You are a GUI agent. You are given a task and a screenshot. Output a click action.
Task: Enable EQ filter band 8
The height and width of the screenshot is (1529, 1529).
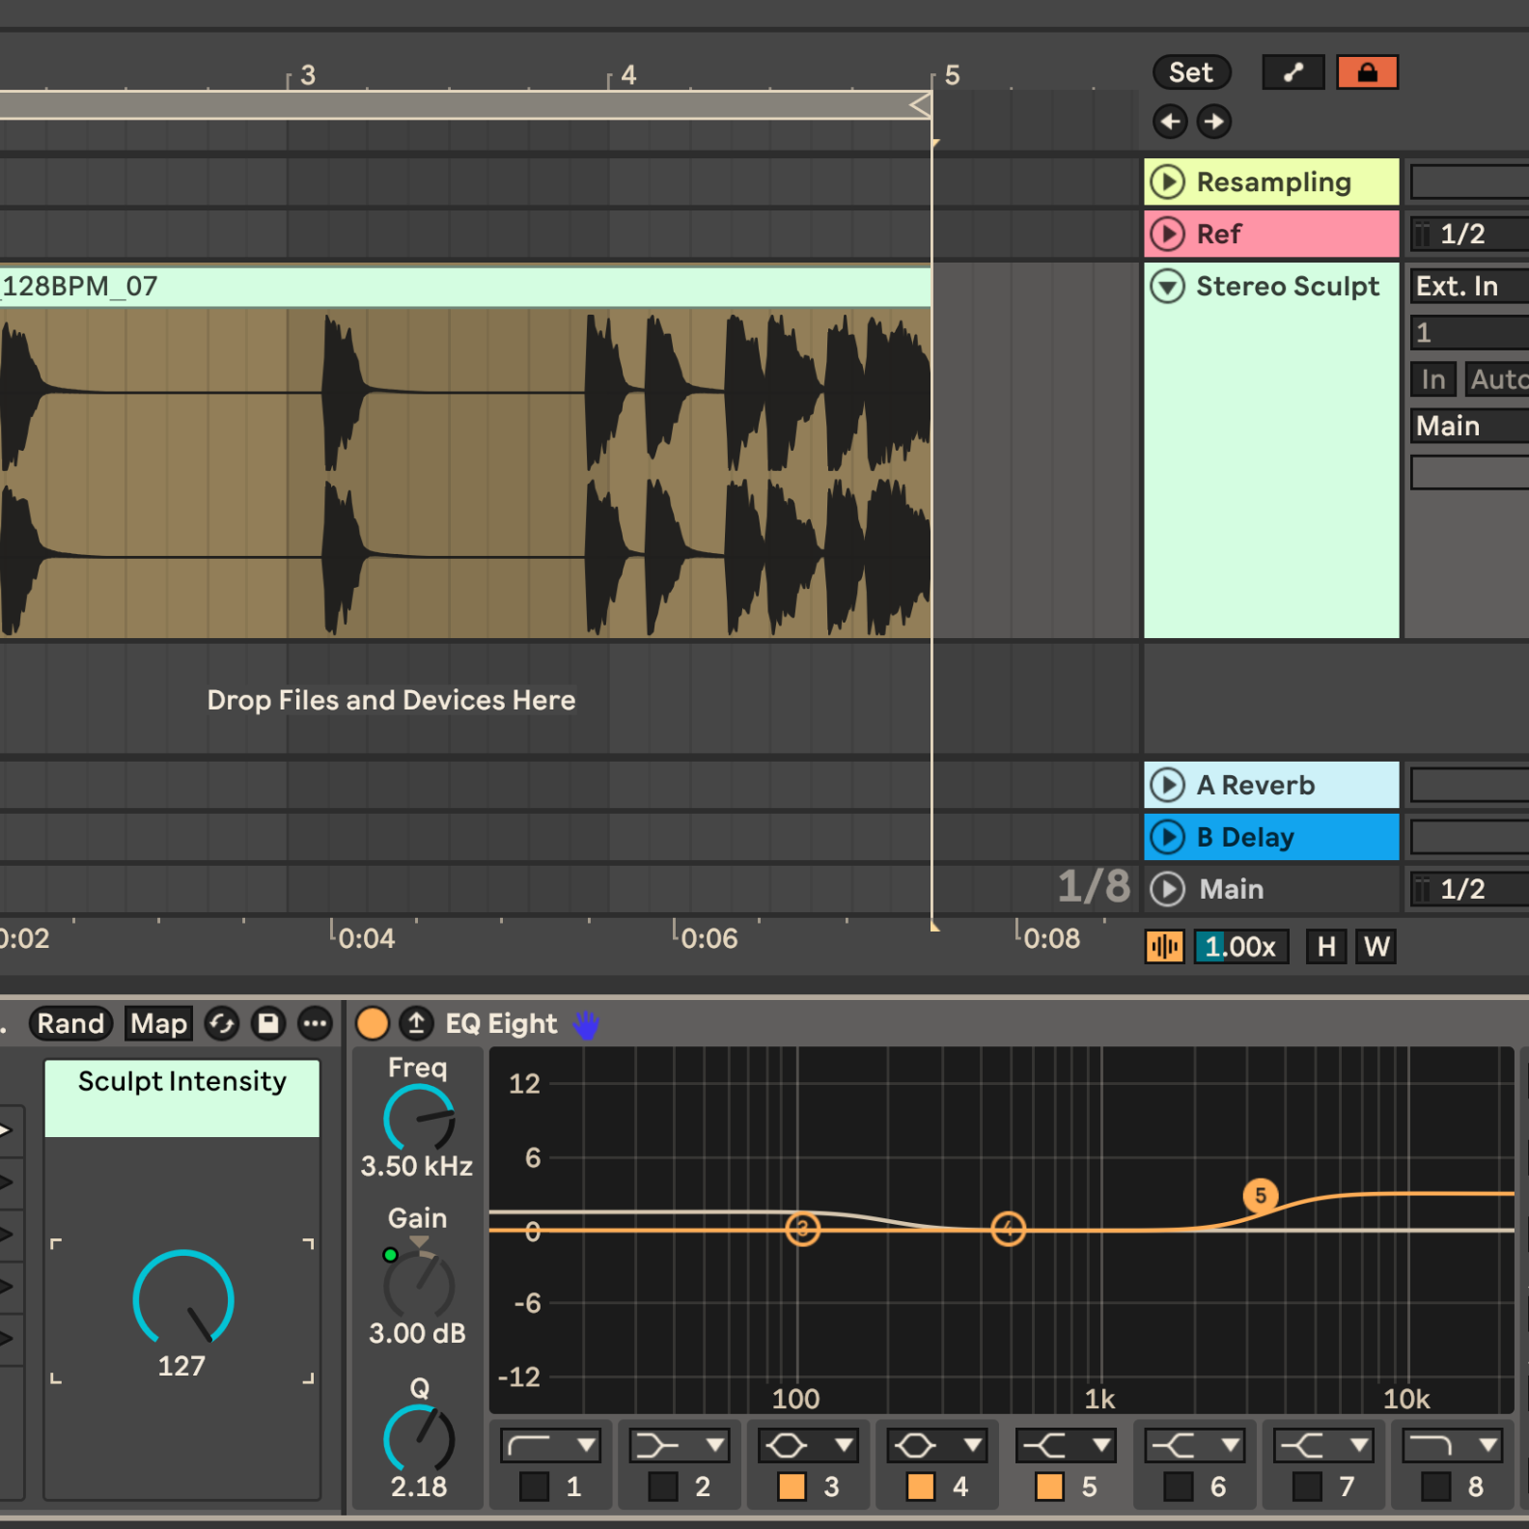click(x=1435, y=1487)
